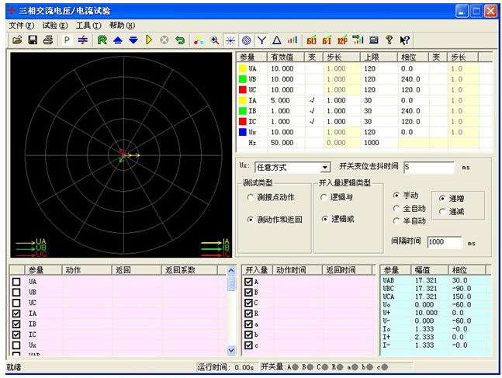Click the blue Ux color swatch
502x378 pixels.
click(x=242, y=133)
